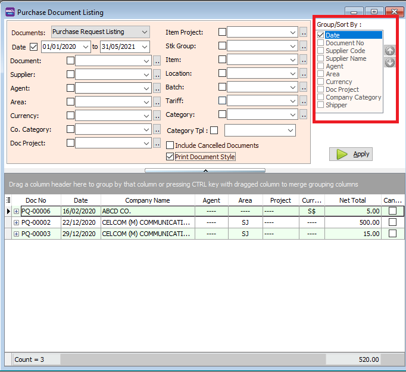Click the Apply button
The image size is (406, 372).
point(351,154)
